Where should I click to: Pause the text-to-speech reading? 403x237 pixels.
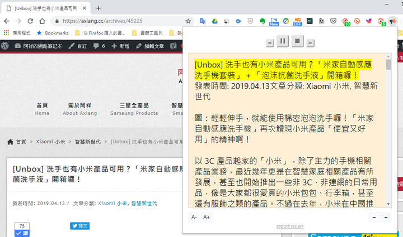(x=283, y=41)
